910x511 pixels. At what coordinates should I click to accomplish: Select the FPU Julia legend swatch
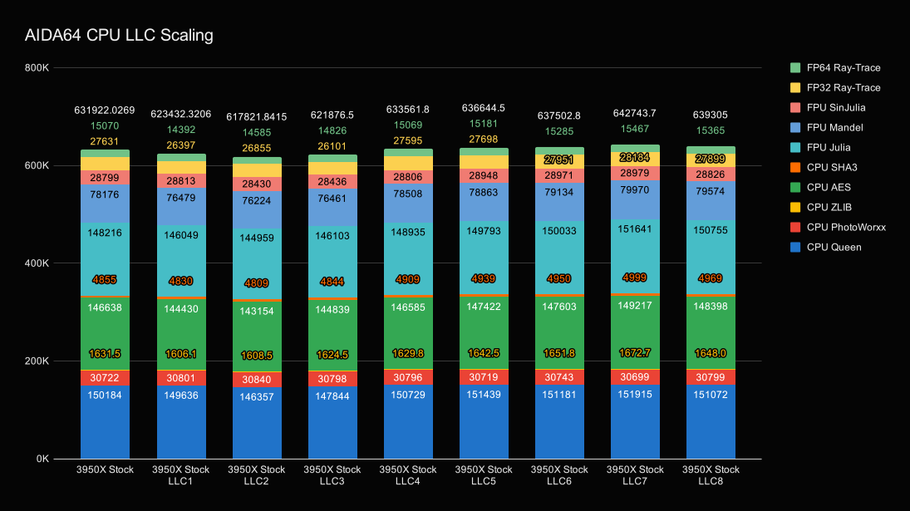pyautogui.click(x=795, y=147)
